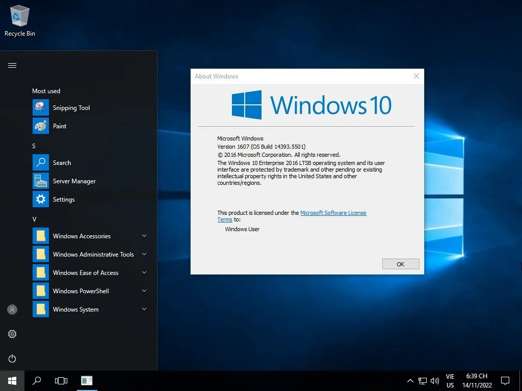
Task: Open Task View on the taskbar
Action: coord(61,381)
